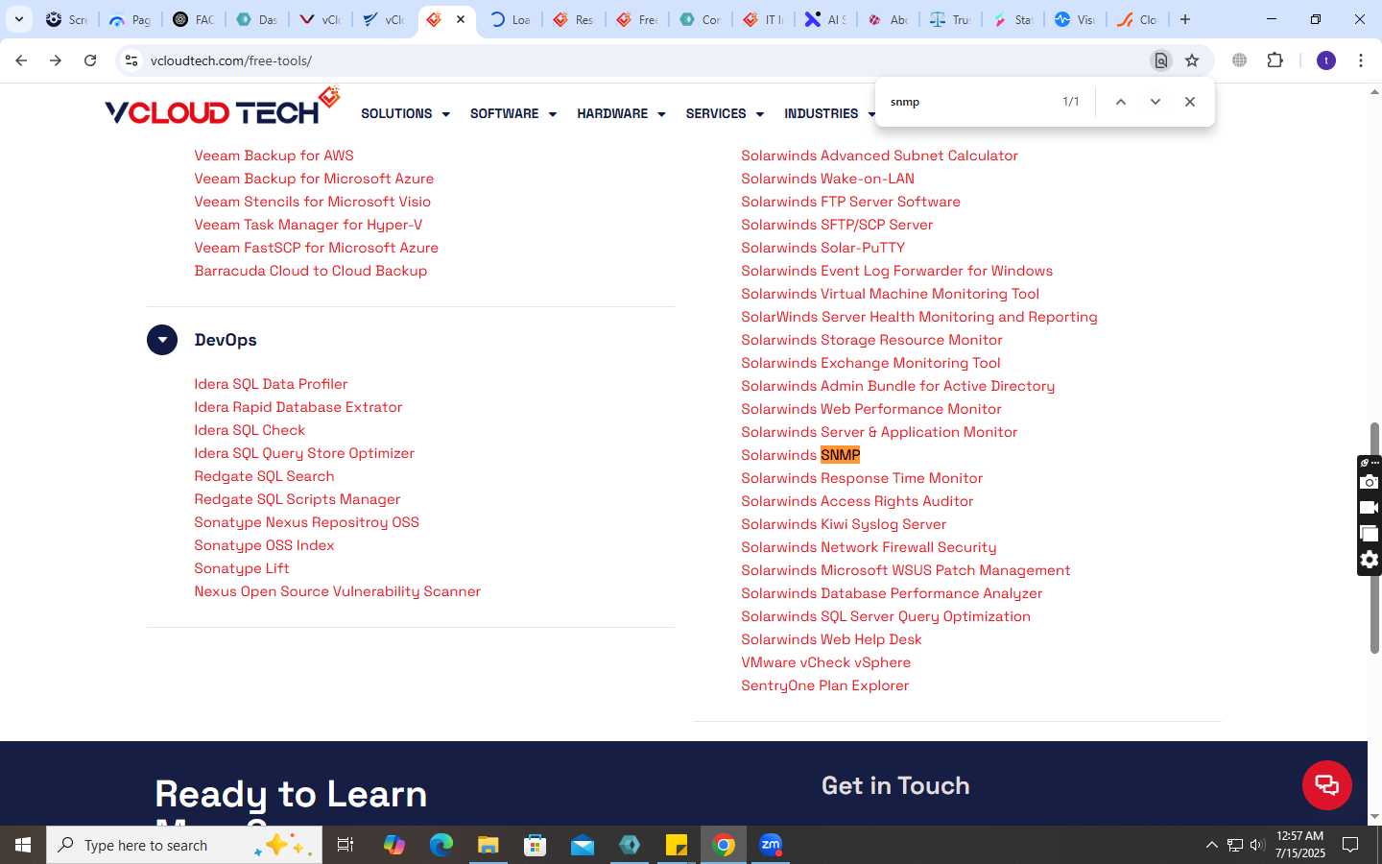The image size is (1382, 864).
Task: Open the Extensions puzzle icon
Action: pos(1275,60)
